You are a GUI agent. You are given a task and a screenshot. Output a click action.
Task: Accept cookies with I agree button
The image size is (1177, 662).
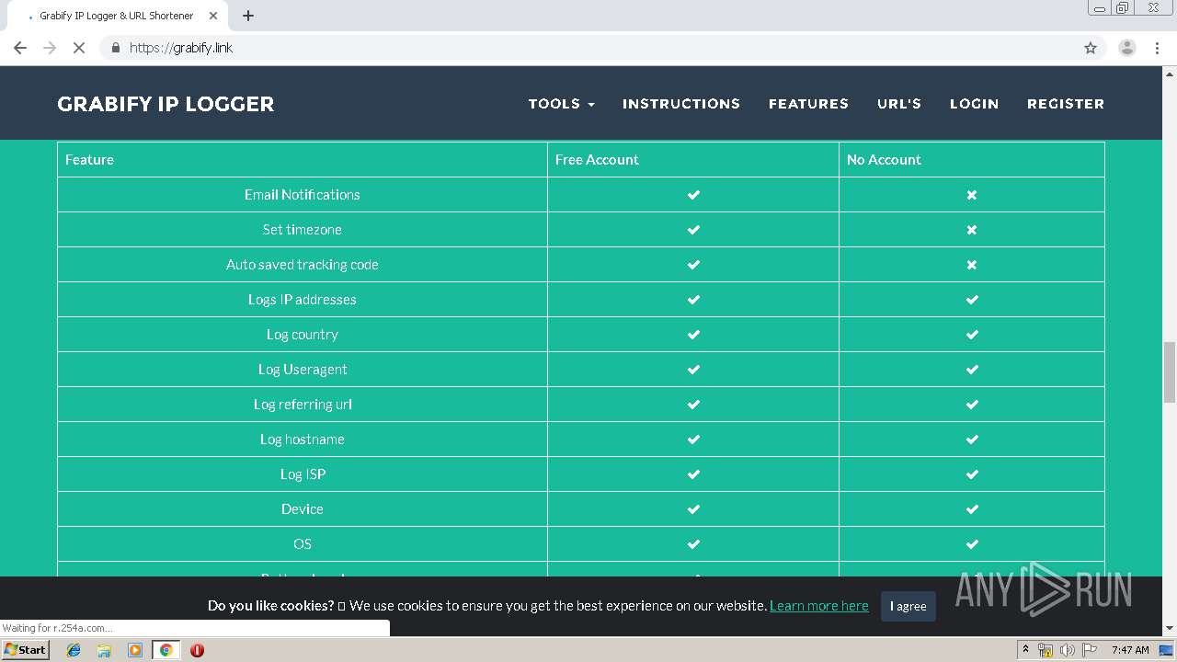908,606
